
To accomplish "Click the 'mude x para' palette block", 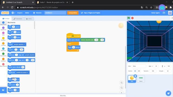I will [x=14, y=85].
